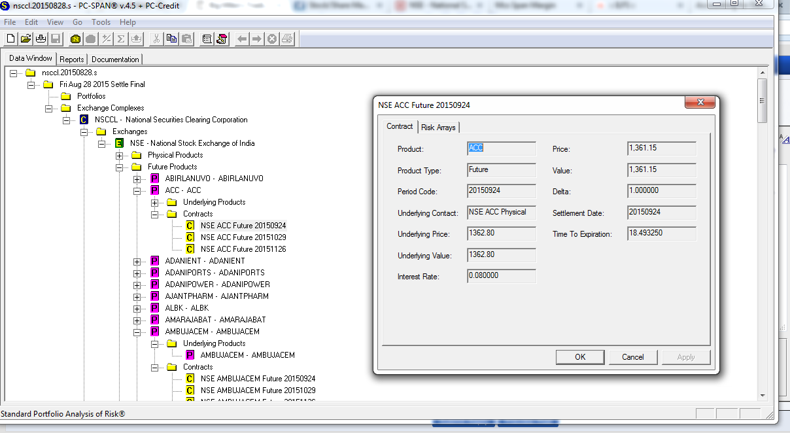Click the Product field containing ACC
Screen dimensions: 790x433
[502, 148]
